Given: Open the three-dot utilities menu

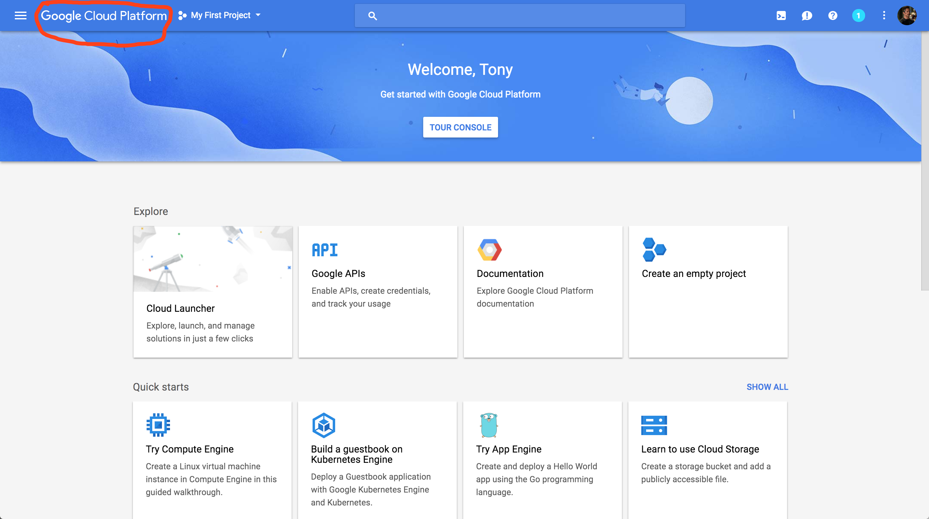Looking at the screenshot, I should (x=884, y=15).
